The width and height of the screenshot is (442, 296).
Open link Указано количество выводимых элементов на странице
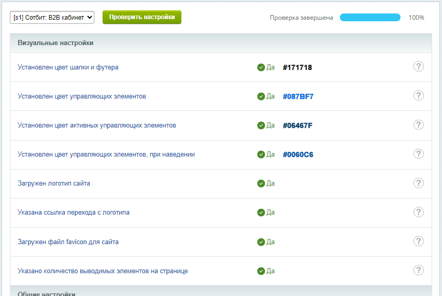tap(103, 271)
